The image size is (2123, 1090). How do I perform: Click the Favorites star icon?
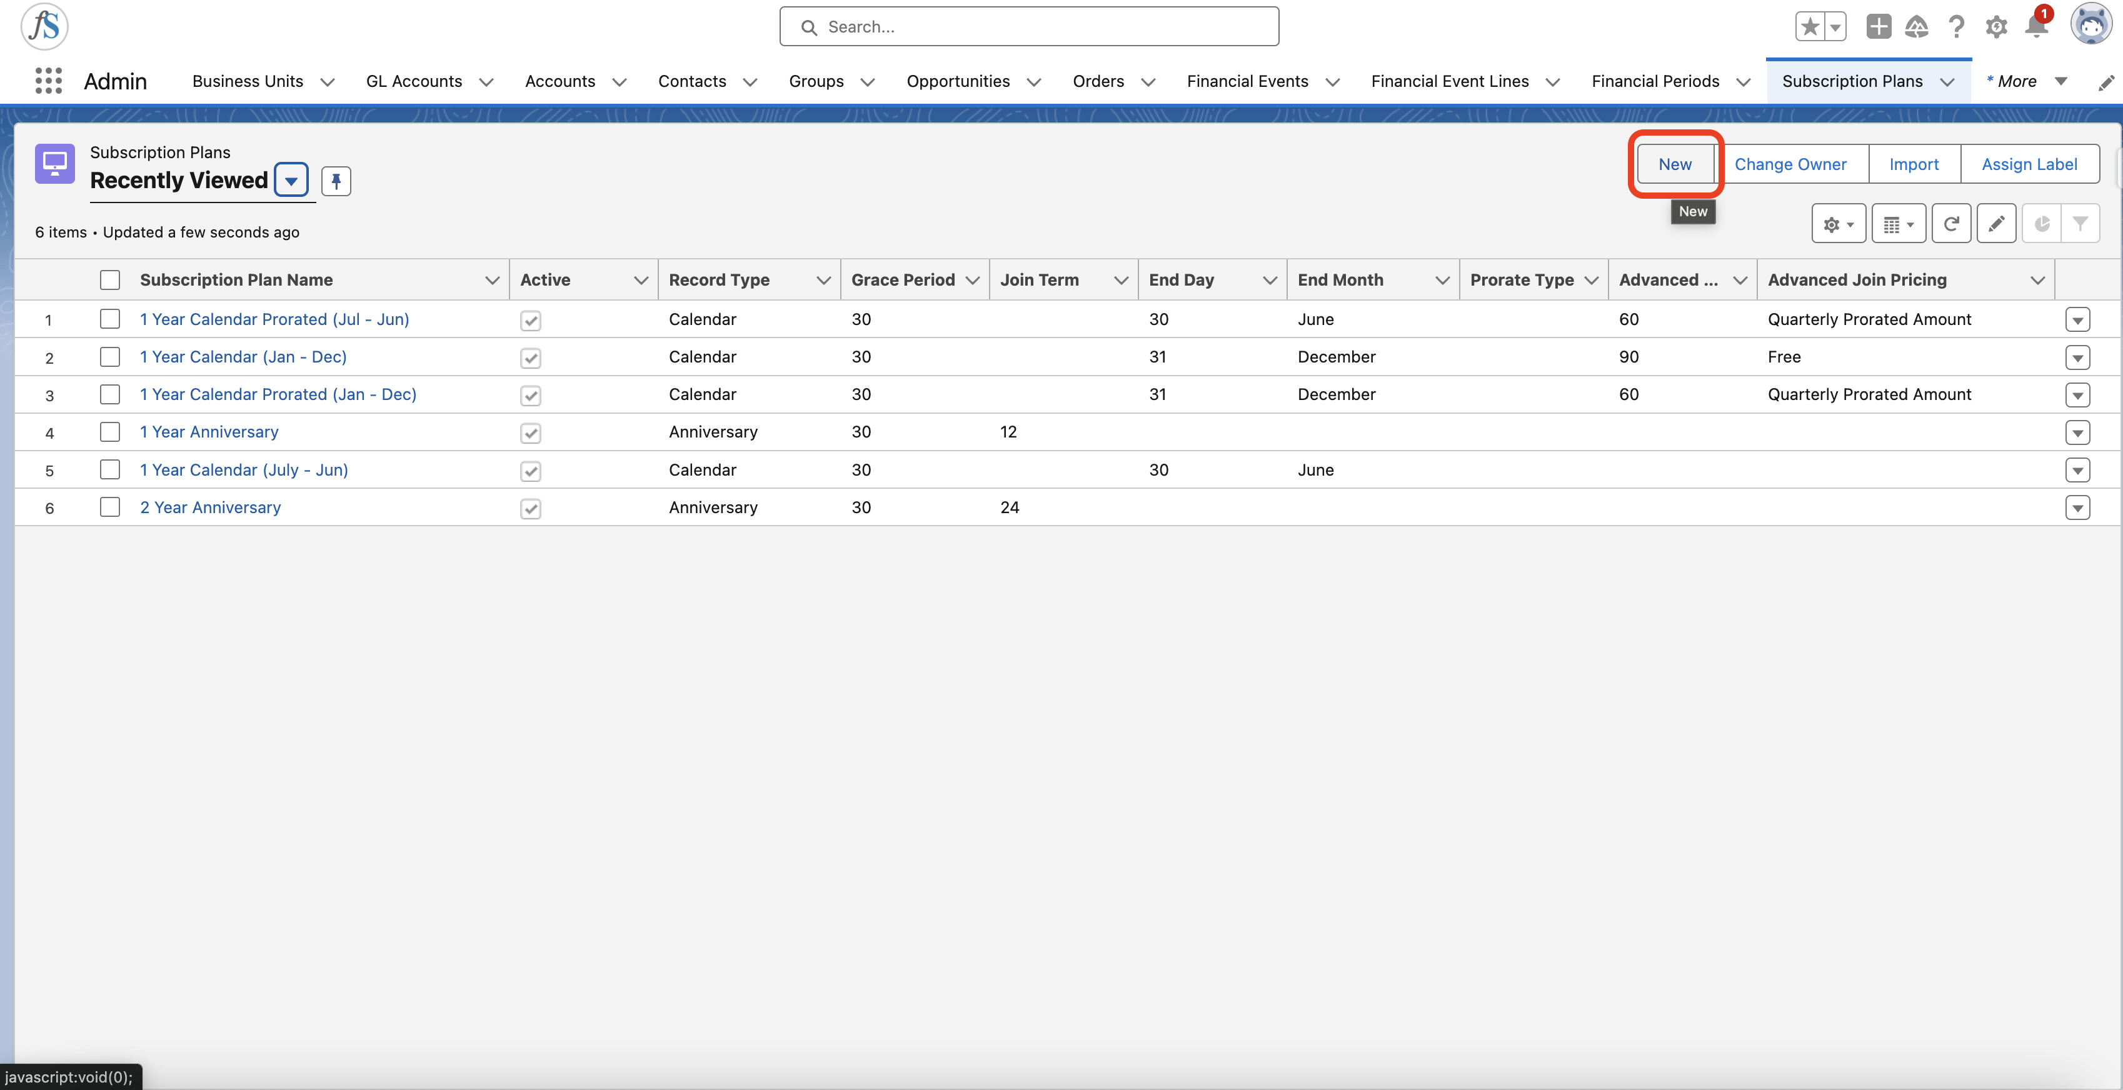pyautogui.click(x=1810, y=26)
